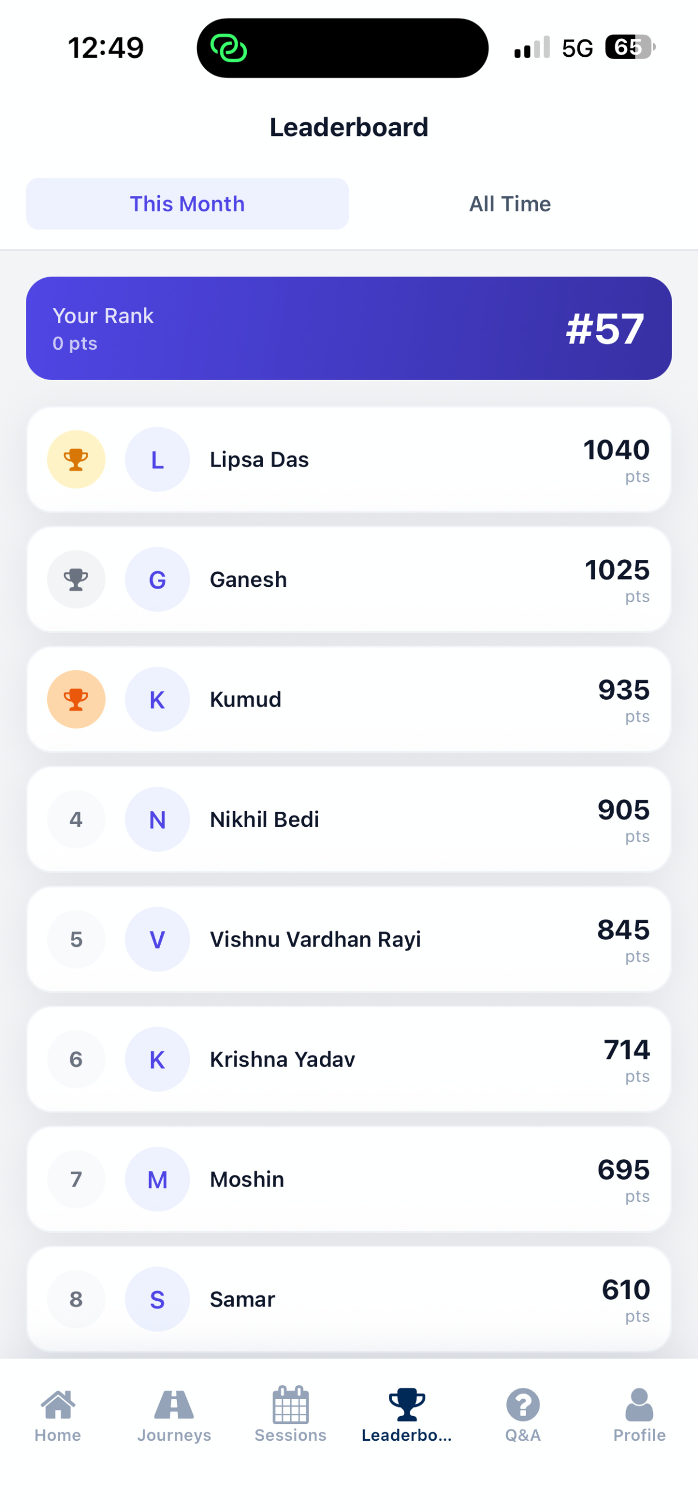Switch to the This Month tab

coord(187,203)
